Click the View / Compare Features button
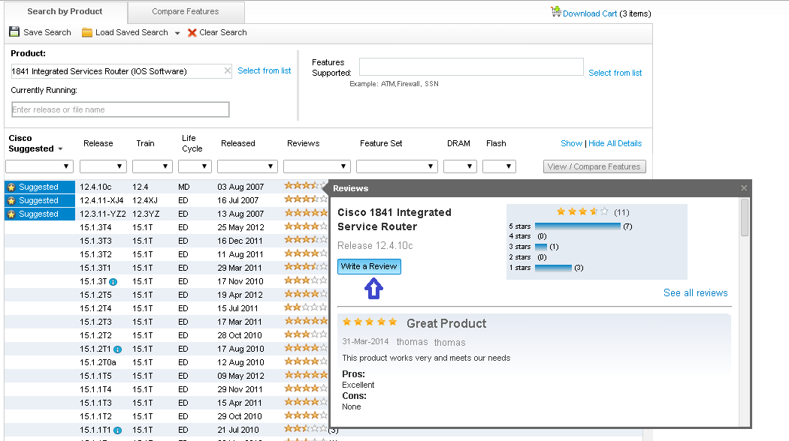789x441 pixels. pos(594,166)
